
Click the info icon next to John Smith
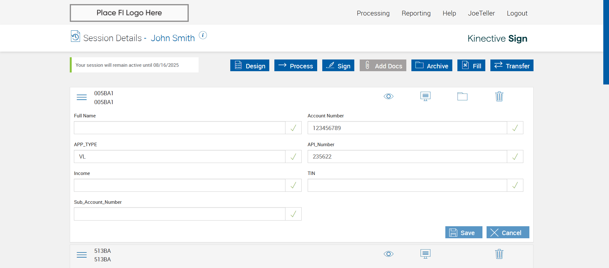203,35
